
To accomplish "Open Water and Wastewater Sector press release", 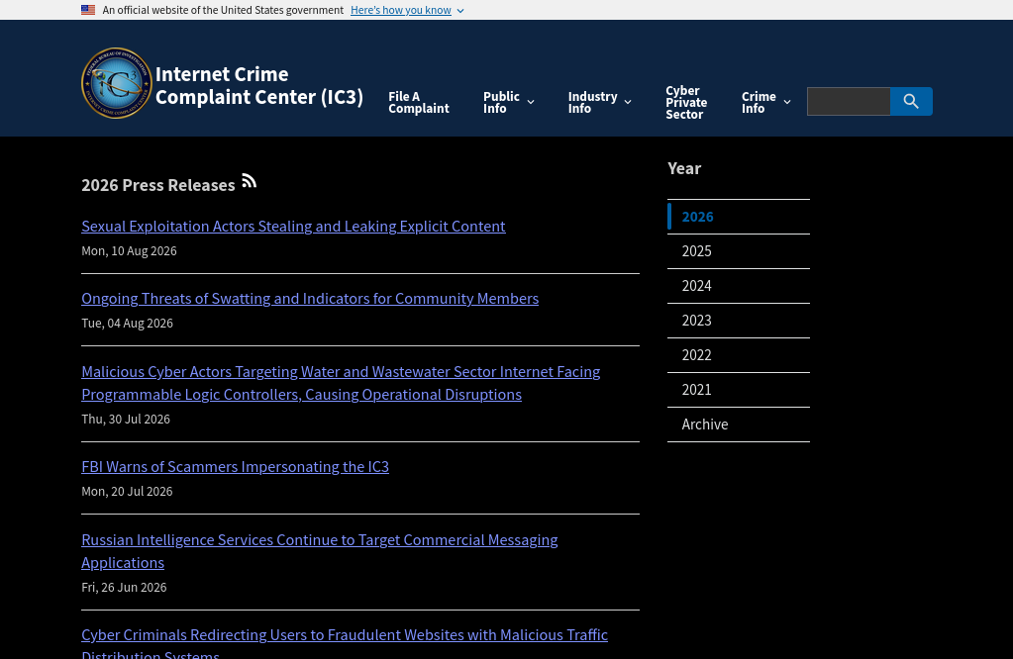I will point(341,383).
